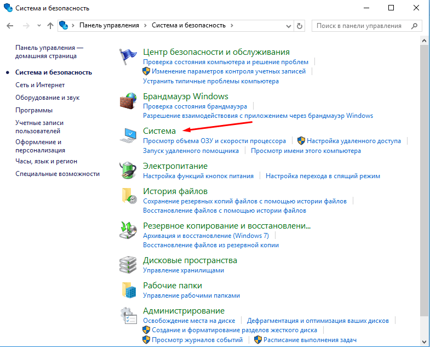Open Сеть и Интернет category in sidebar

click(x=40, y=85)
